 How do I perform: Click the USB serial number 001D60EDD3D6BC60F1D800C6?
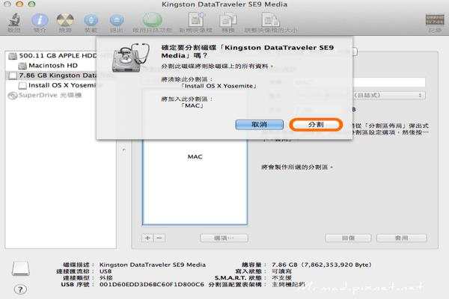pos(152,284)
